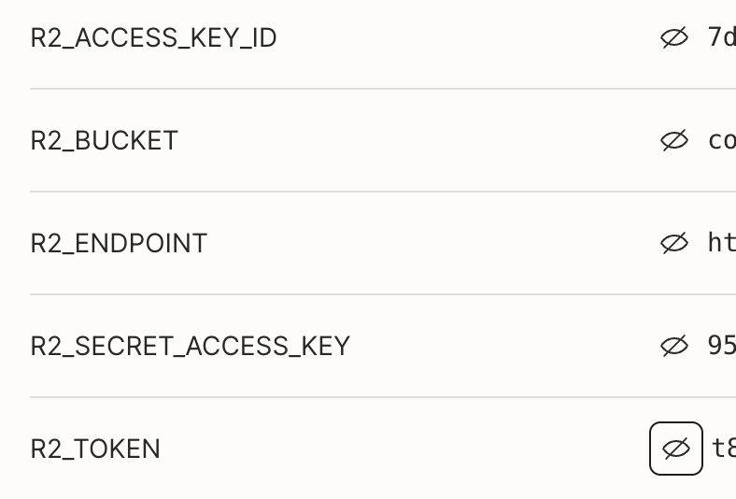This screenshot has height=499, width=736.
Task: Show the hidden R2_ENDPOINT value
Action: [x=674, y=243]
